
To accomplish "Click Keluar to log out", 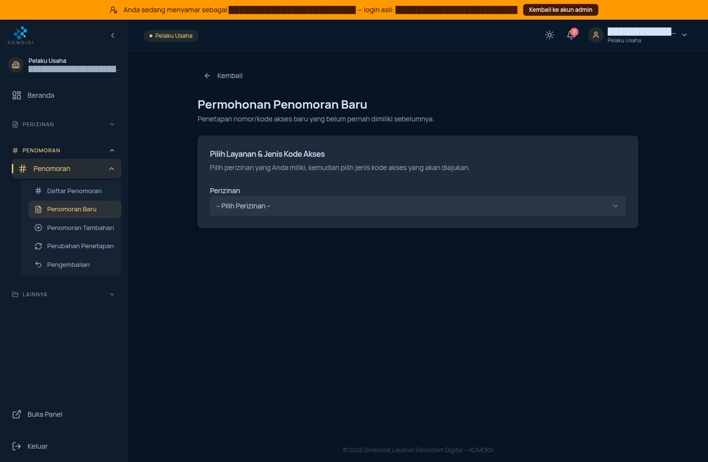I will 63,446.
